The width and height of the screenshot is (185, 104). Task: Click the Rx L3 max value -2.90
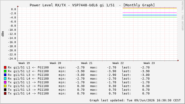(x=111, y=75)
